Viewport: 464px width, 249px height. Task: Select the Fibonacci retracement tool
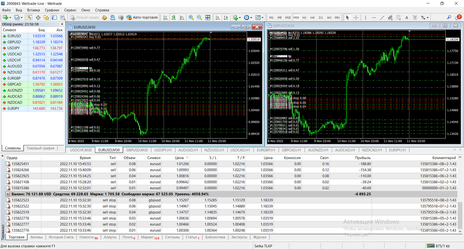click(x=398, y=17)
